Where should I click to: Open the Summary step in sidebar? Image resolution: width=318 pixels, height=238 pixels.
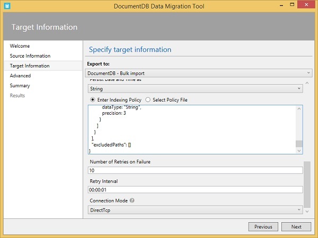(20, 86)
